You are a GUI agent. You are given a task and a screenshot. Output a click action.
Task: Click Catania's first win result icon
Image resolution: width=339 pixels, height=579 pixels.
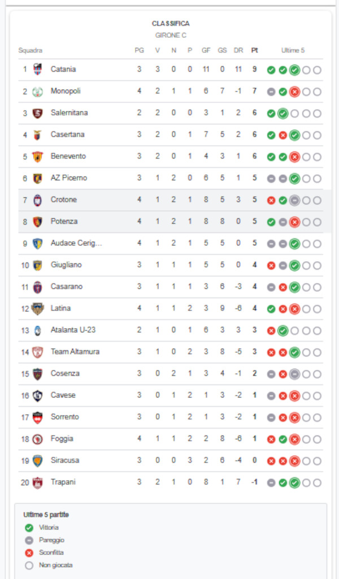tap(271, 70)
